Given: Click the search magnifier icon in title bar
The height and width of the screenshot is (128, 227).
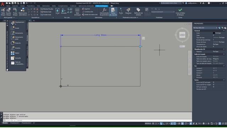Looking at the screenshot, I should click(x=183, y=3).
